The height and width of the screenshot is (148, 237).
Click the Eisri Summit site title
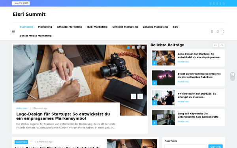click(x=29, y=14)
